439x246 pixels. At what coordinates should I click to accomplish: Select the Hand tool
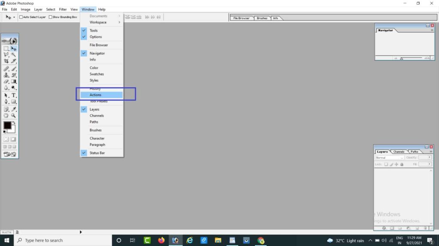point(6,115)
